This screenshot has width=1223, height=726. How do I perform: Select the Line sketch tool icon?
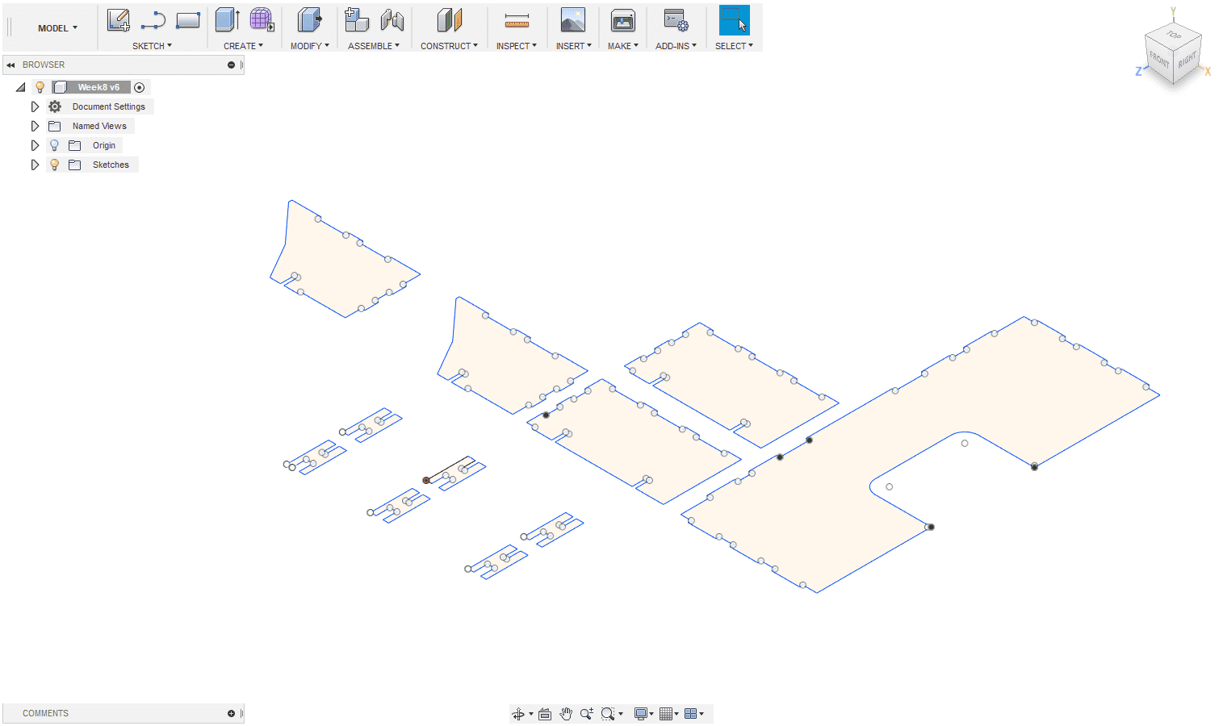click(153, 20)
